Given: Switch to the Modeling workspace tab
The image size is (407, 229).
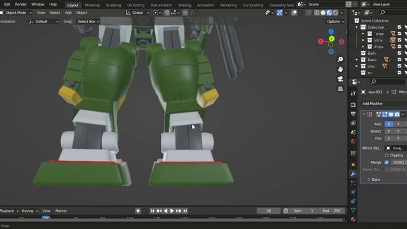Looking at the screenshot, I should (x=92, y=5).
